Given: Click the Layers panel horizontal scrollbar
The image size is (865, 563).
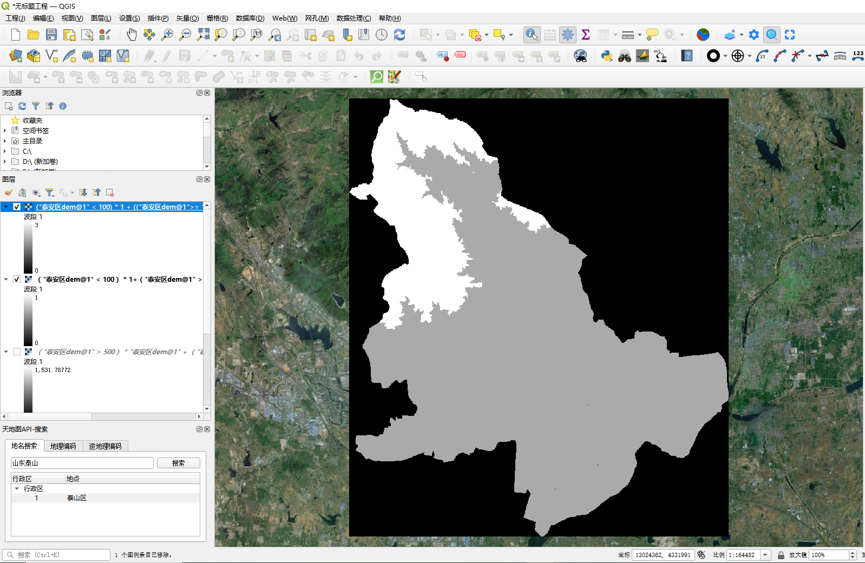Looking at the screenshot, I should click(102, 416).
